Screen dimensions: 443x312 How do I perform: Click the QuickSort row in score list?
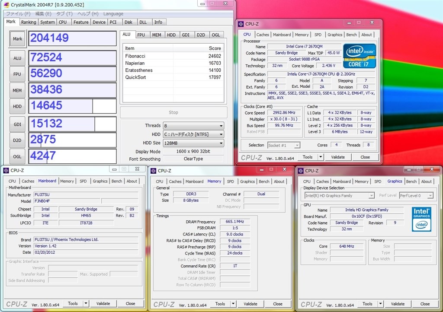point(173,77)
